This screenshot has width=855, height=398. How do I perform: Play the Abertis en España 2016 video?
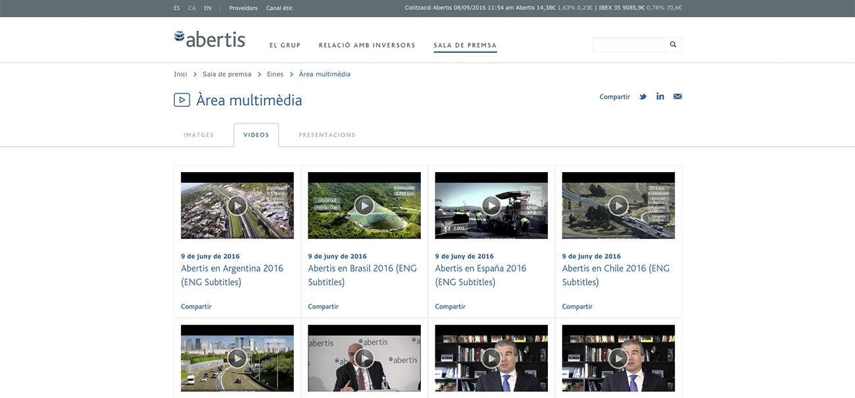pyautogui.click(x=491, y=206)
